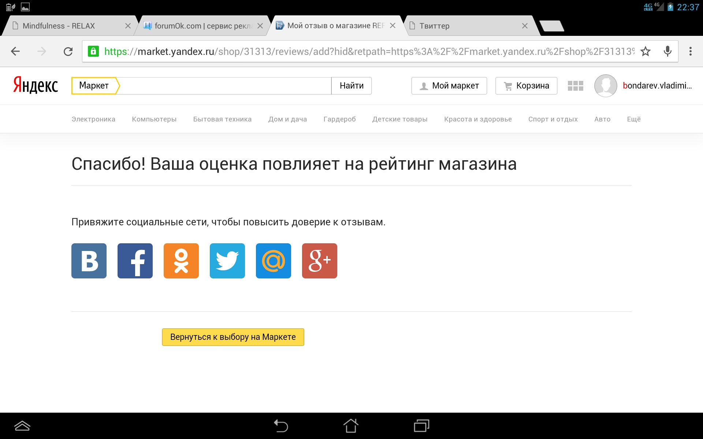Open user profile avatar
Image resolution: width=703 pixels, height=439 pixels.
coord(606,86)
